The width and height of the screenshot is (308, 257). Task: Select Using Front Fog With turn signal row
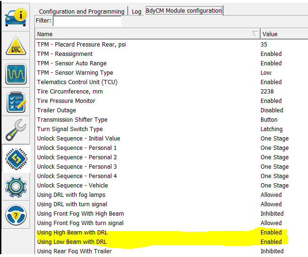click(171, 223)
